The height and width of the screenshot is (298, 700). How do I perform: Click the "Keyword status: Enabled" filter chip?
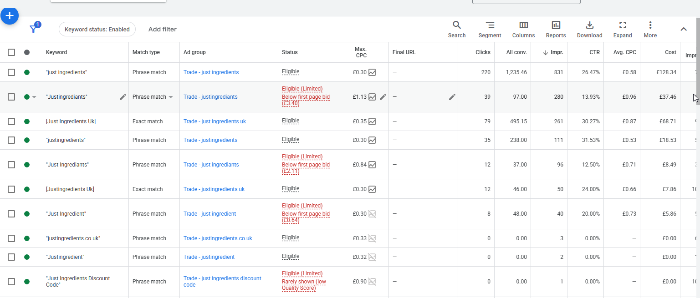[x=97, y=29]
